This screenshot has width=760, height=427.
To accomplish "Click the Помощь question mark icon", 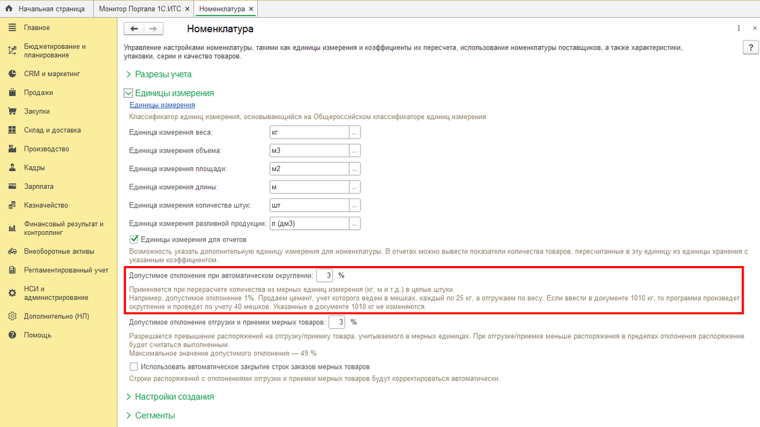I will [x=11, y=335].
